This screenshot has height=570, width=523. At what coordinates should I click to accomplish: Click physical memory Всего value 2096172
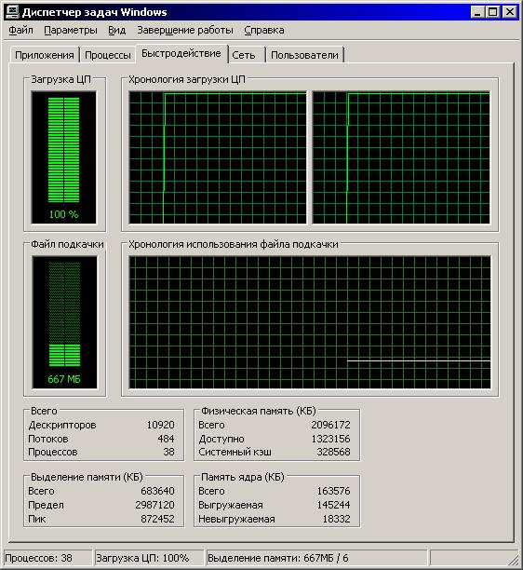click(x=330, y=425)
